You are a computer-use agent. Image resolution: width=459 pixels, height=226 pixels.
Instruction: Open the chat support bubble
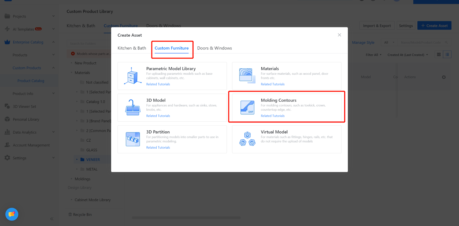12,214
